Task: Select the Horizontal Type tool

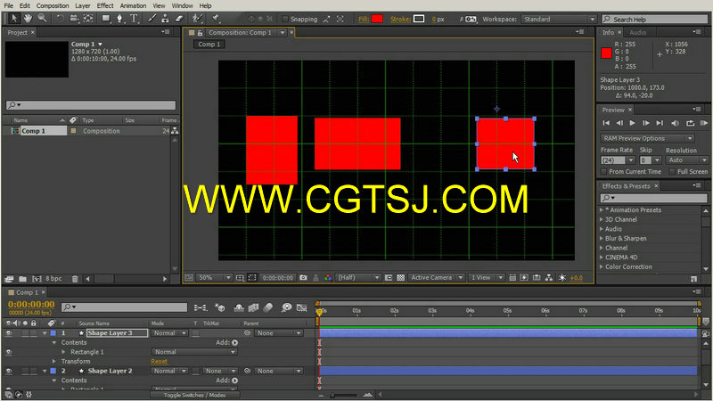Action: (134, 19)
